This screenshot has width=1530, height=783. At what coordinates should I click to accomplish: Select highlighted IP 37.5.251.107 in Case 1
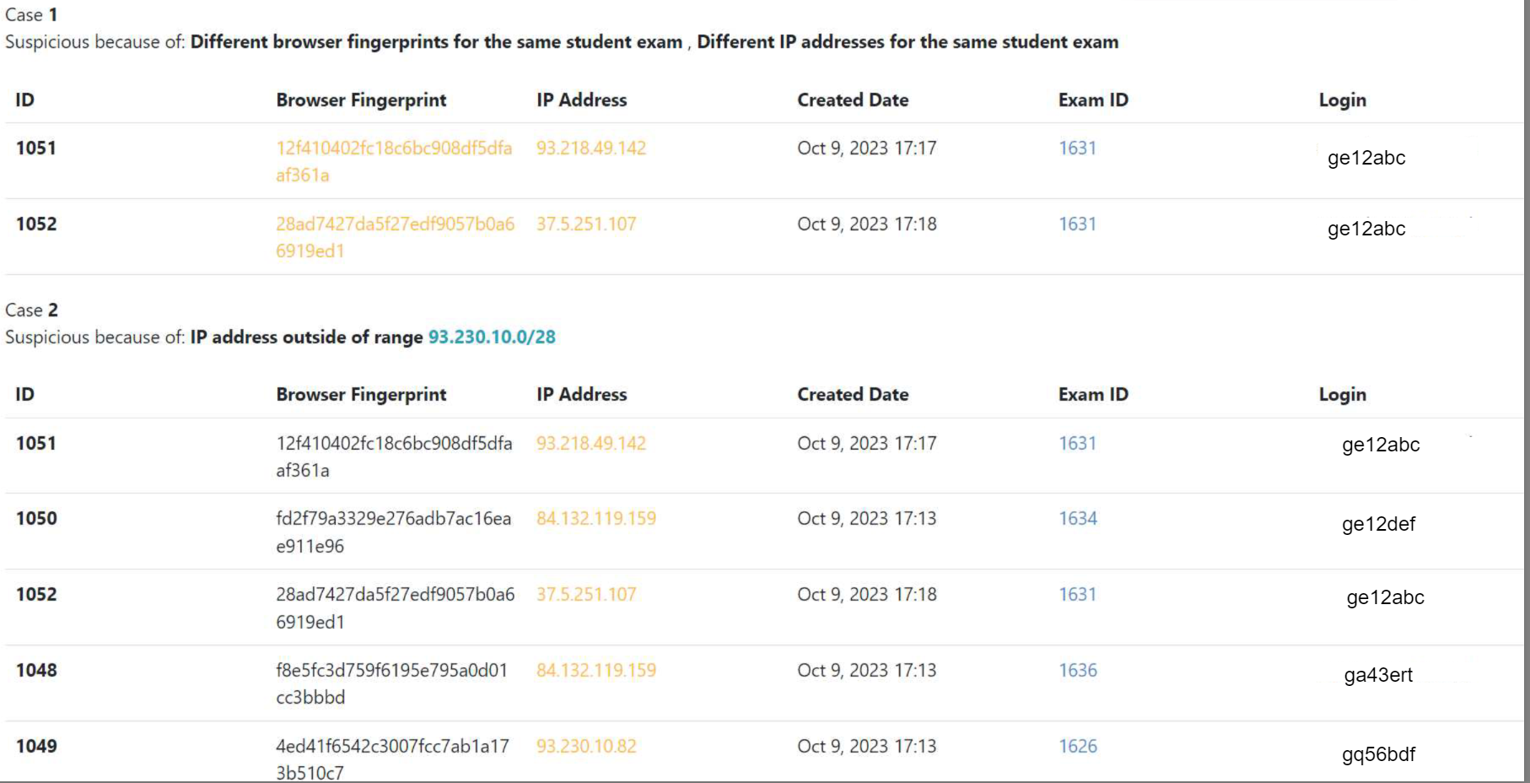pos(586,224)
